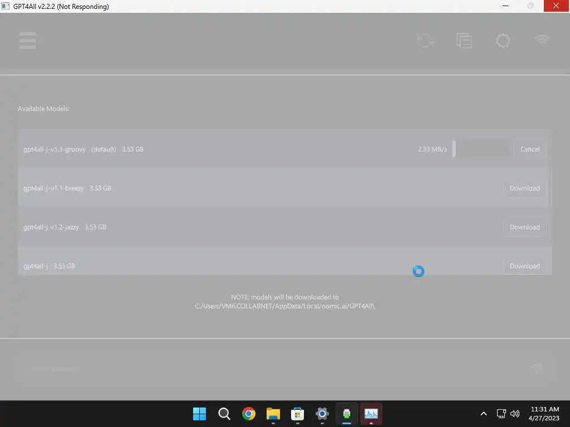Open the resource monitor taskbar icon
This screenshot has height=427, width=570.
tap(371, 414)
